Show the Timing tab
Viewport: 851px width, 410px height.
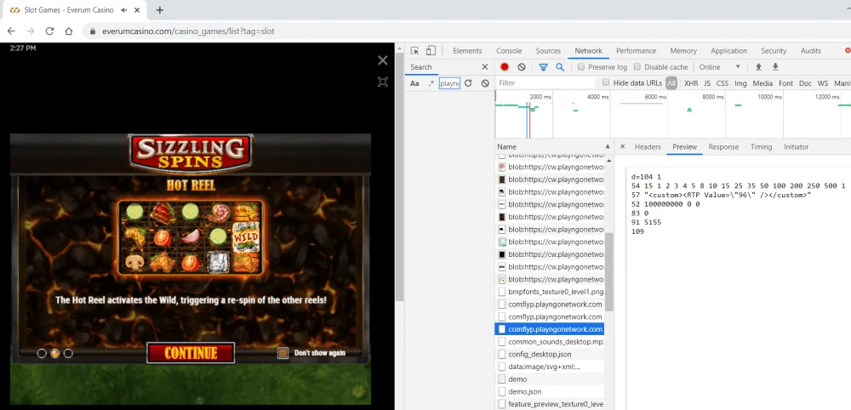(761, 147)
